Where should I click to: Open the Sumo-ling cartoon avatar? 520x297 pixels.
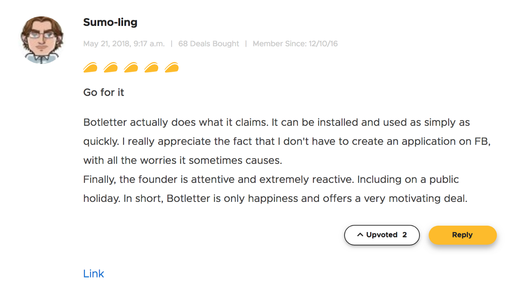tap(42, 40)
